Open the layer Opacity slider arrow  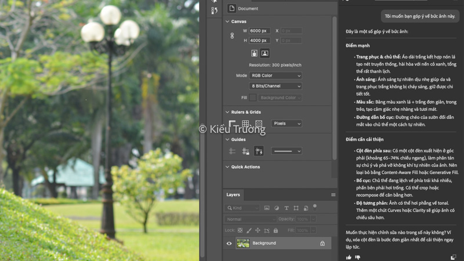coord(313,219)
